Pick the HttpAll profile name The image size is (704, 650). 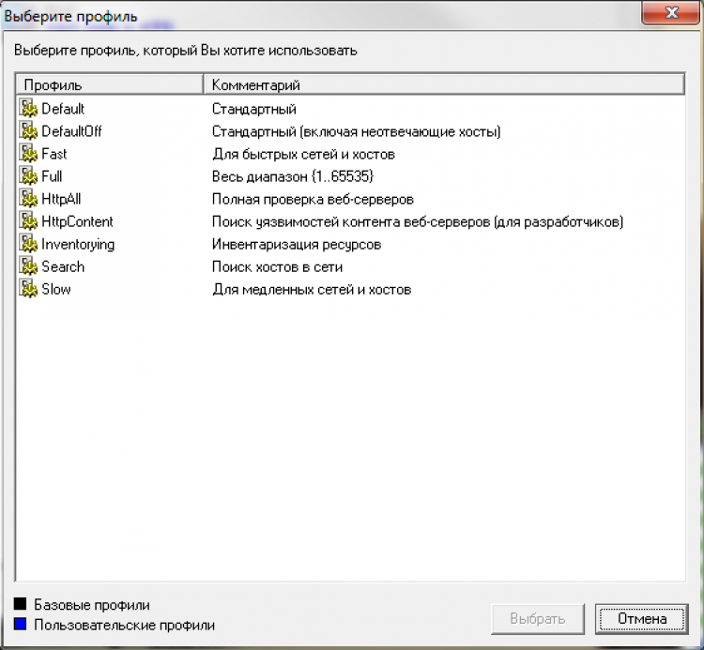pyautogui.click(x=61, y=199)
